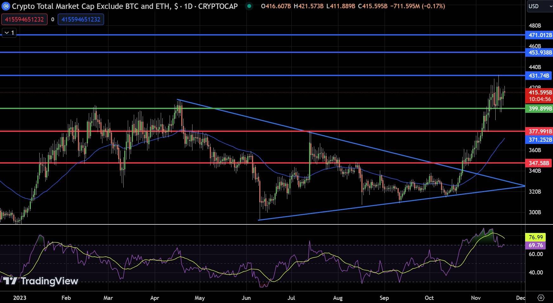Click the countdown timer 10:04:56
This screenshot has width=553, height=303.
pyautogui.click(x=540, y=99)
